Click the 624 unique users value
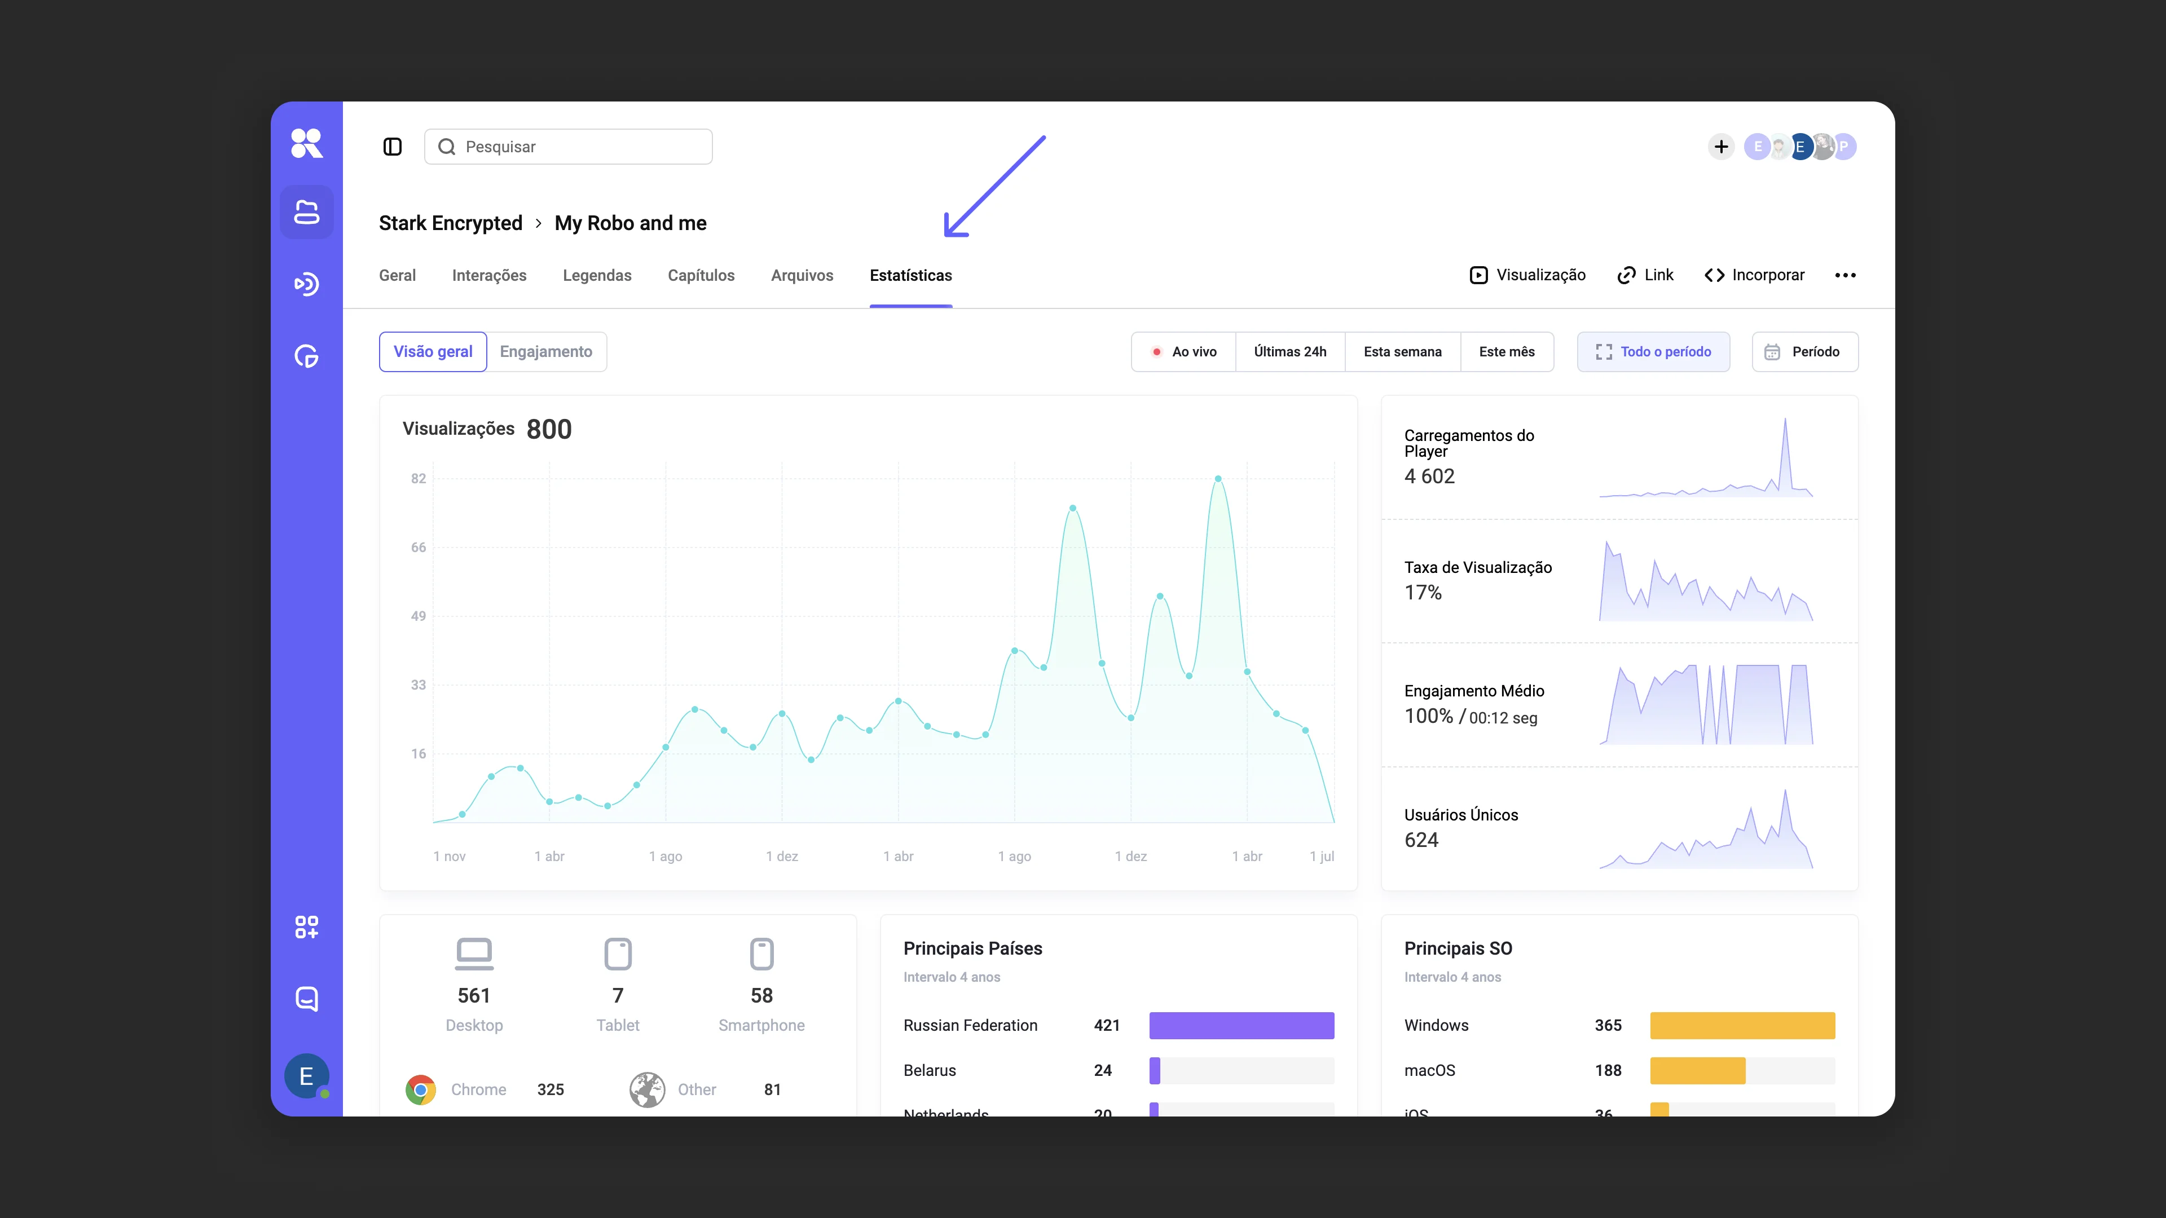The height and width of the screenshot is (1218, 2166). (x=1421, y=841)
